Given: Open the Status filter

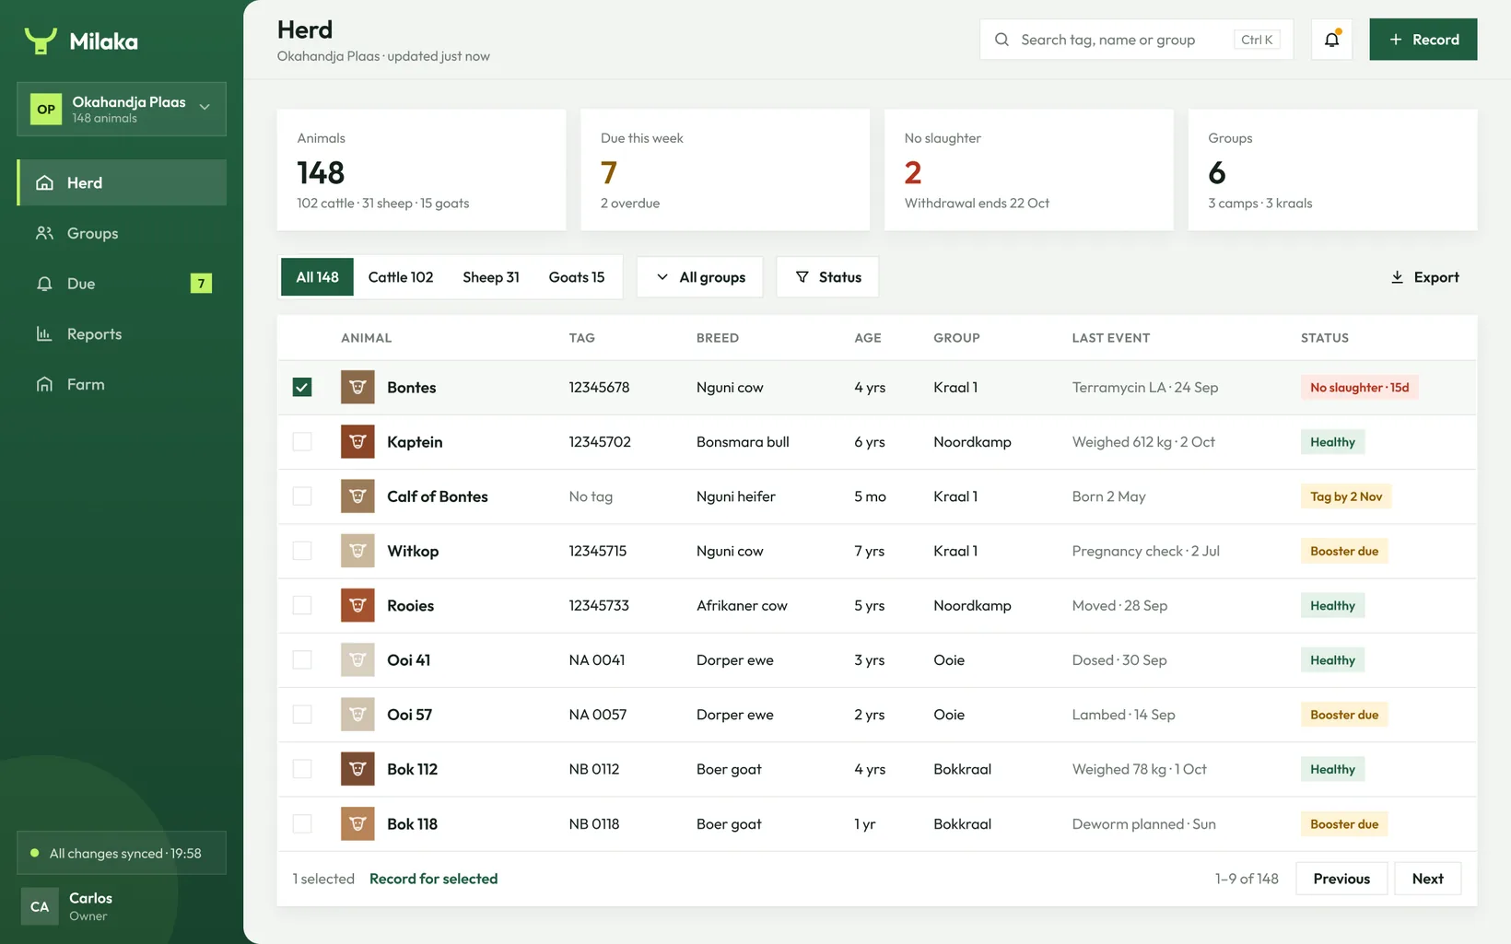Looking at the screenshot, I should [x=827, y=277].
